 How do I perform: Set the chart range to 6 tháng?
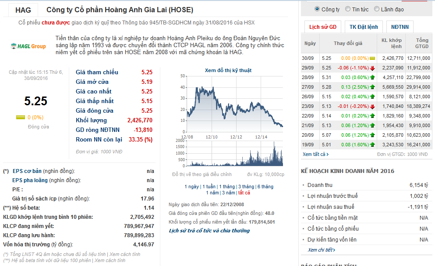coord(265,187)
